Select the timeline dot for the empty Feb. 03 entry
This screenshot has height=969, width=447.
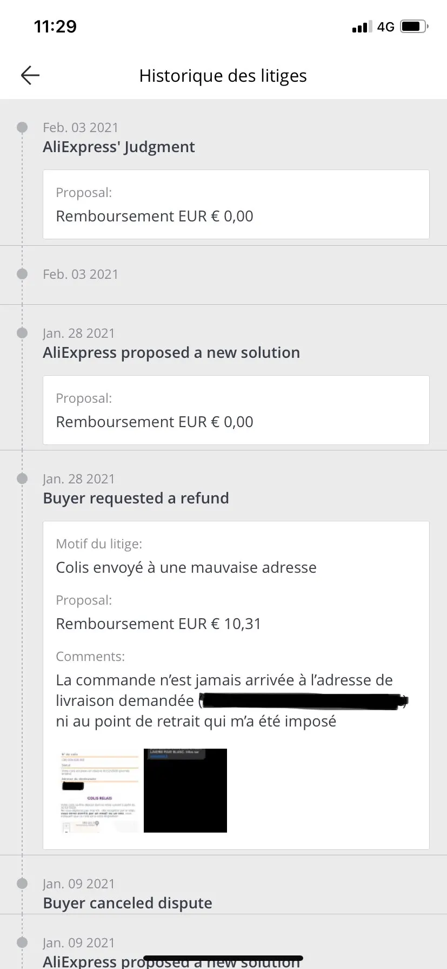tap(22, 274)
